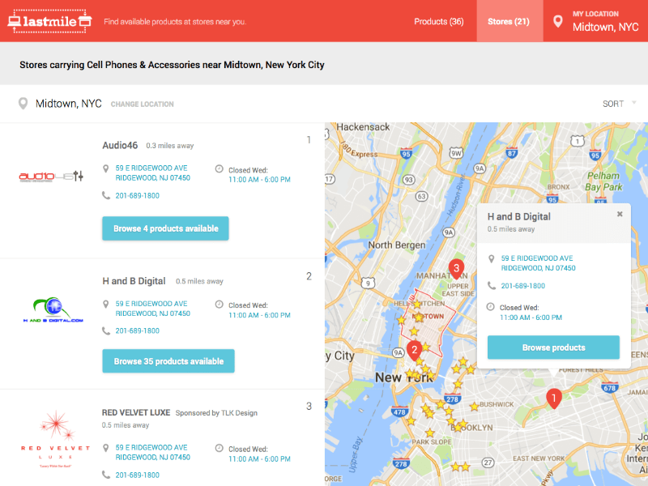648x486 pixels.
Task: Click the Audio46 phone icon
Action: 106,195
